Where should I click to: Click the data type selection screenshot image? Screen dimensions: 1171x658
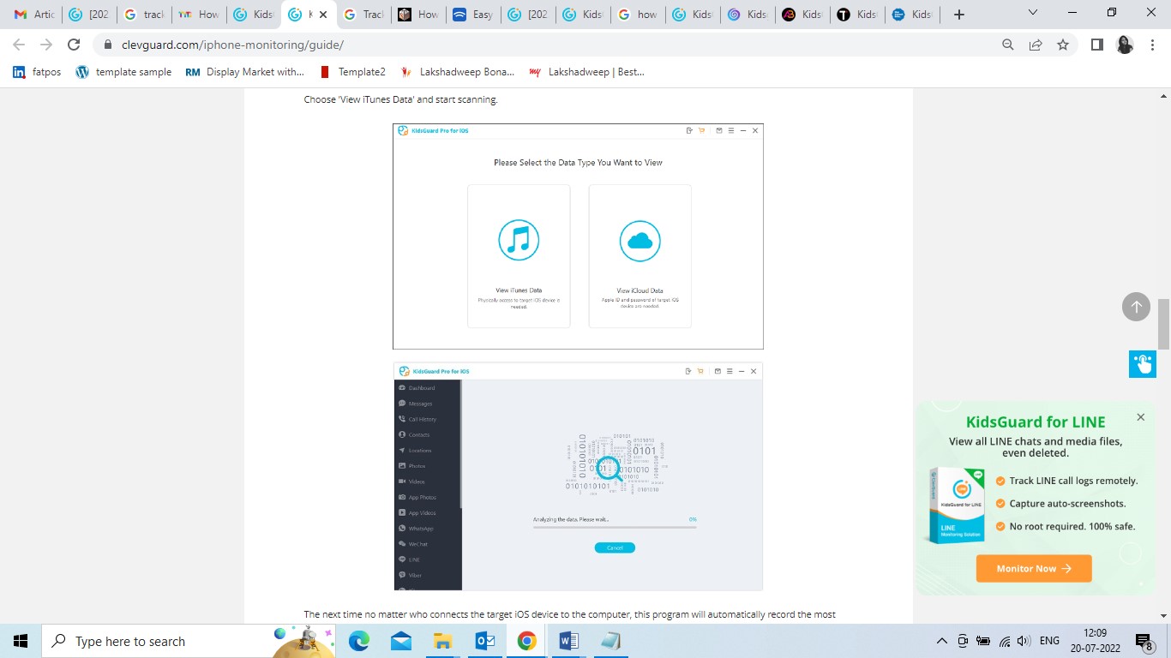click(578, 236)
